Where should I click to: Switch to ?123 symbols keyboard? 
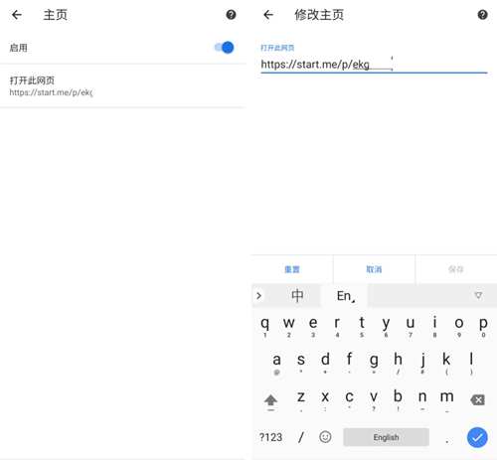pyautogui.click(x=270, y=437)
